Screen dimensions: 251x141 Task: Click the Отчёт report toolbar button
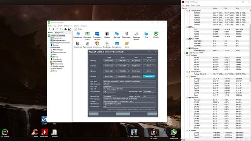tap(78, 29)
